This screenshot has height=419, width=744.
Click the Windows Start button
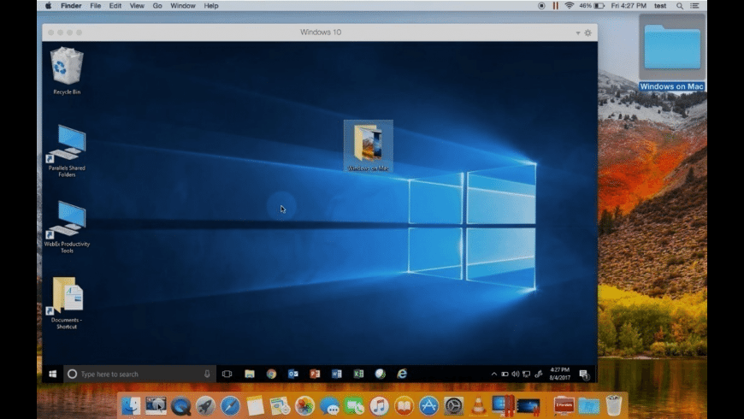pos(52,374)
